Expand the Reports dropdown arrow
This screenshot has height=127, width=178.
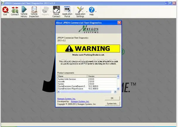tap(51, 12)
